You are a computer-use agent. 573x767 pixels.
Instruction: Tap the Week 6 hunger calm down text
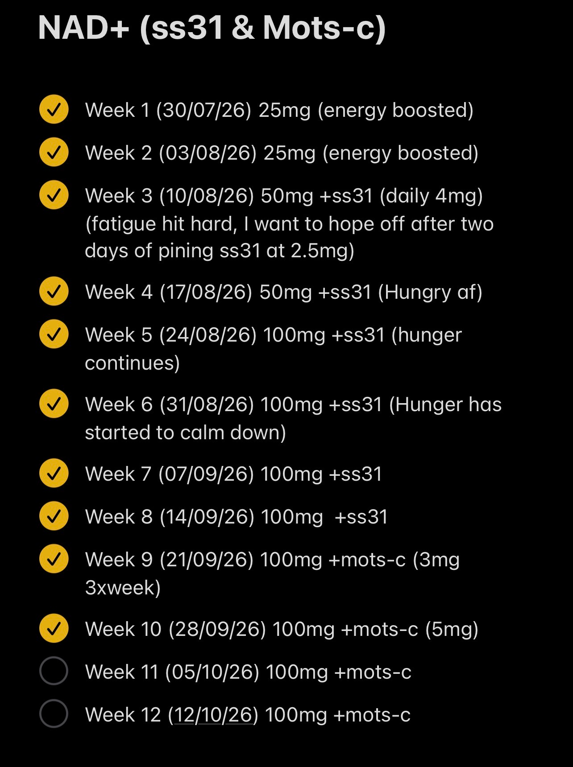pyautogui.click(x=293, y=418)
